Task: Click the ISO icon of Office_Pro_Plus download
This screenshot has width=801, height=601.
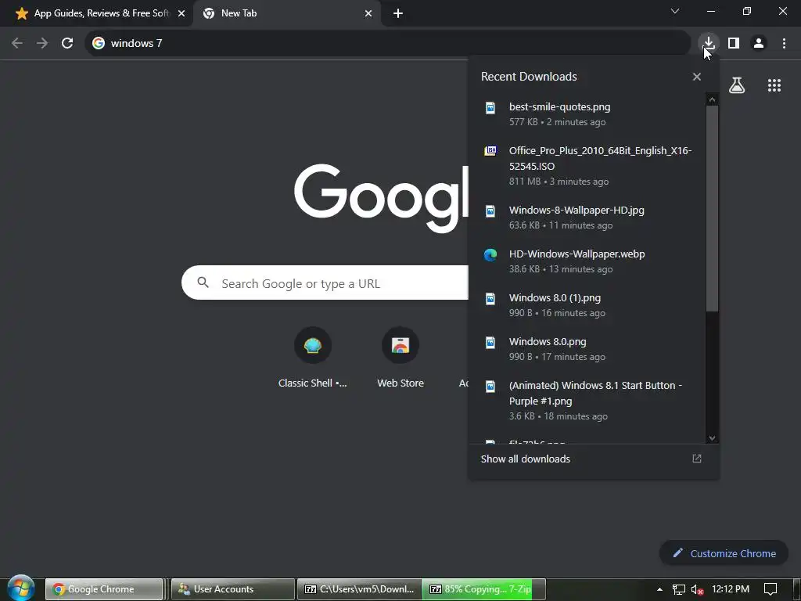Action: pos(490,151)
